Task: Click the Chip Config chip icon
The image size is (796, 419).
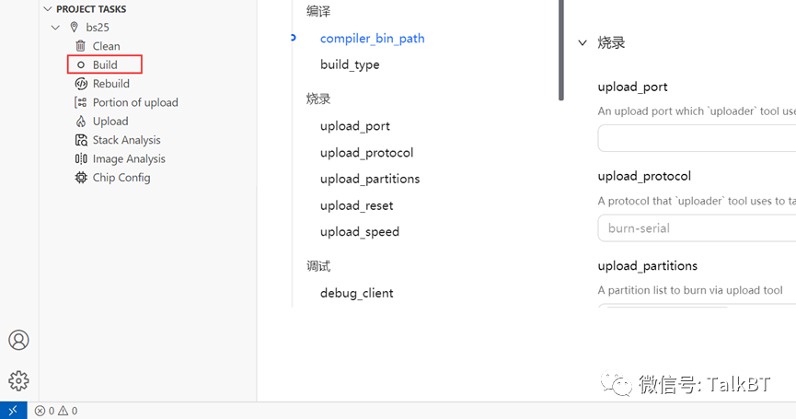Action: point(81,178)
